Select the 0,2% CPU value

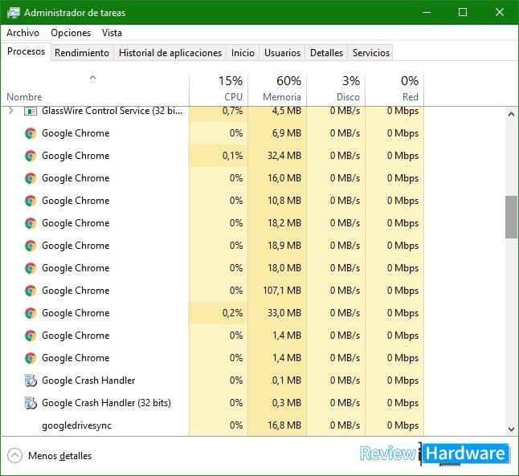click(233, 313)
